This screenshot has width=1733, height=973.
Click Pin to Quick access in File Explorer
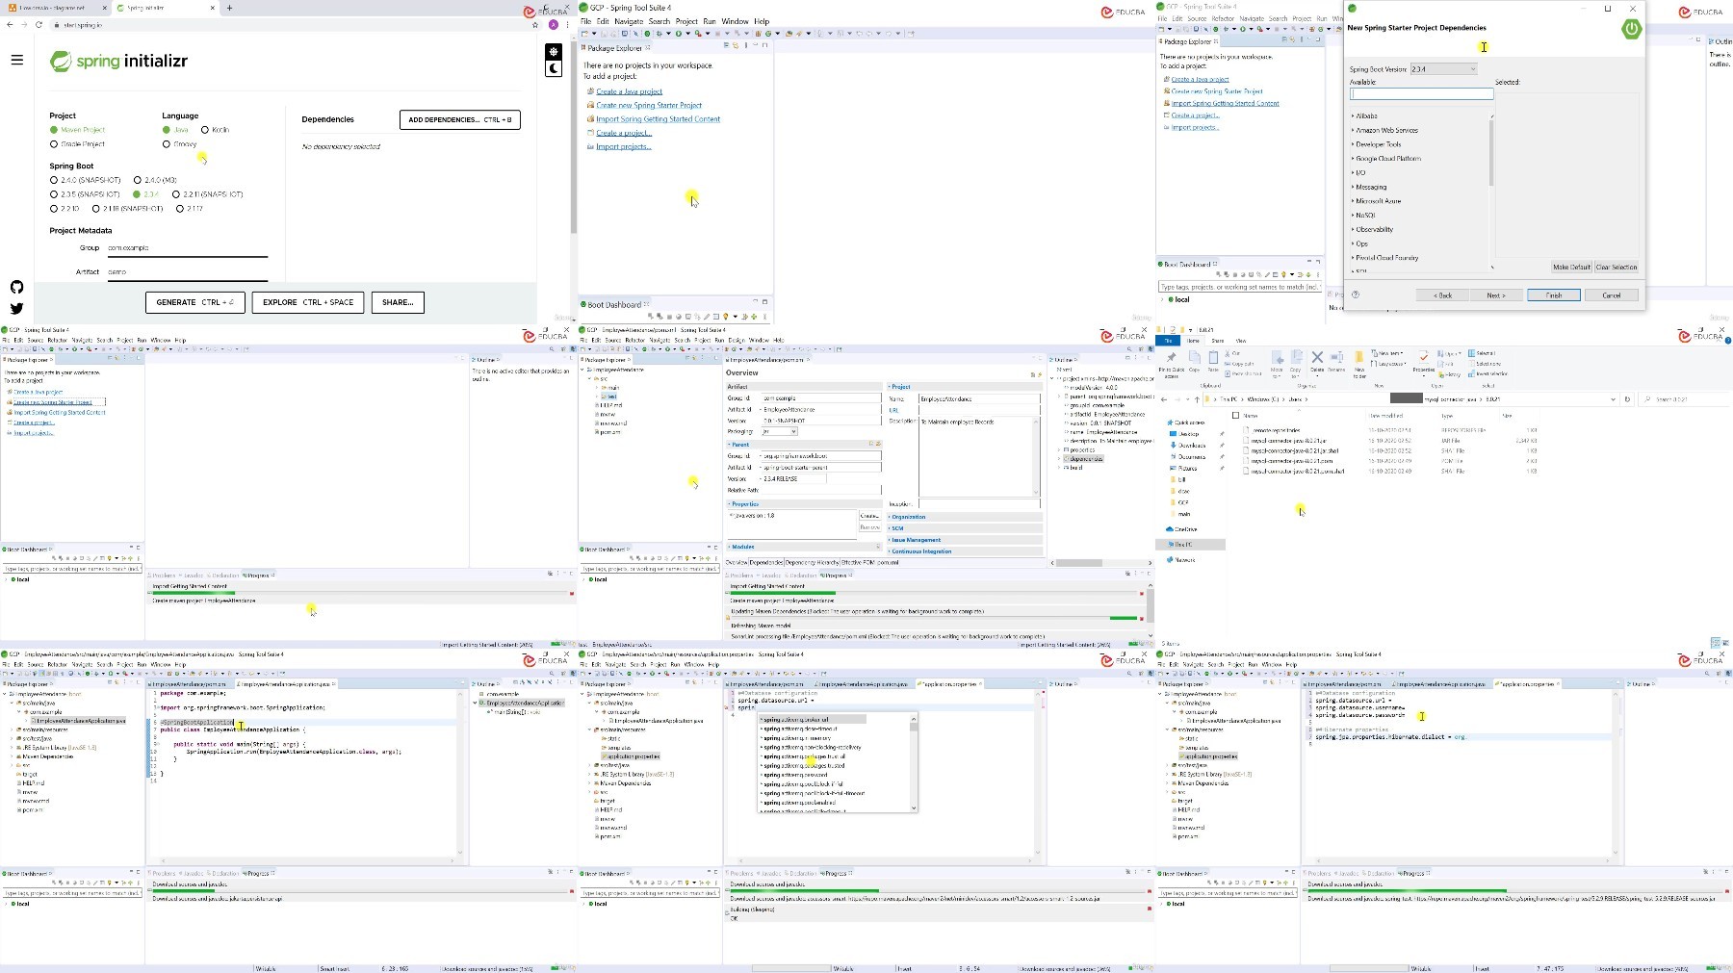click(1171, 363)
